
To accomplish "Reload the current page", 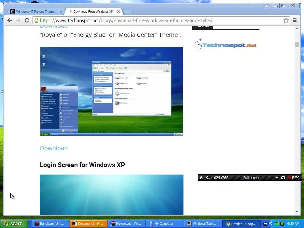I will [27, 20].
